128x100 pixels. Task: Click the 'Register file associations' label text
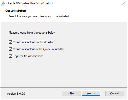pos(28,56)
